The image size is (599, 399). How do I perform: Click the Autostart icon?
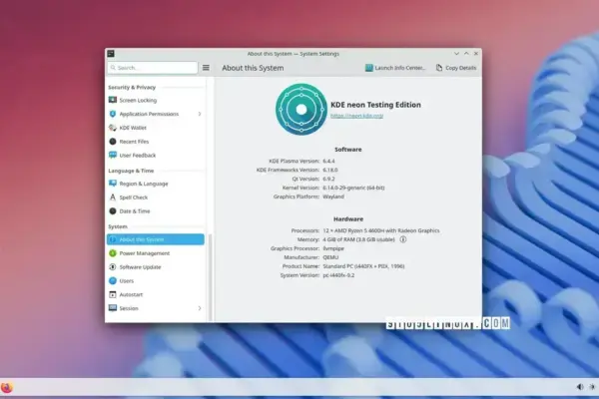pos(112,294)
